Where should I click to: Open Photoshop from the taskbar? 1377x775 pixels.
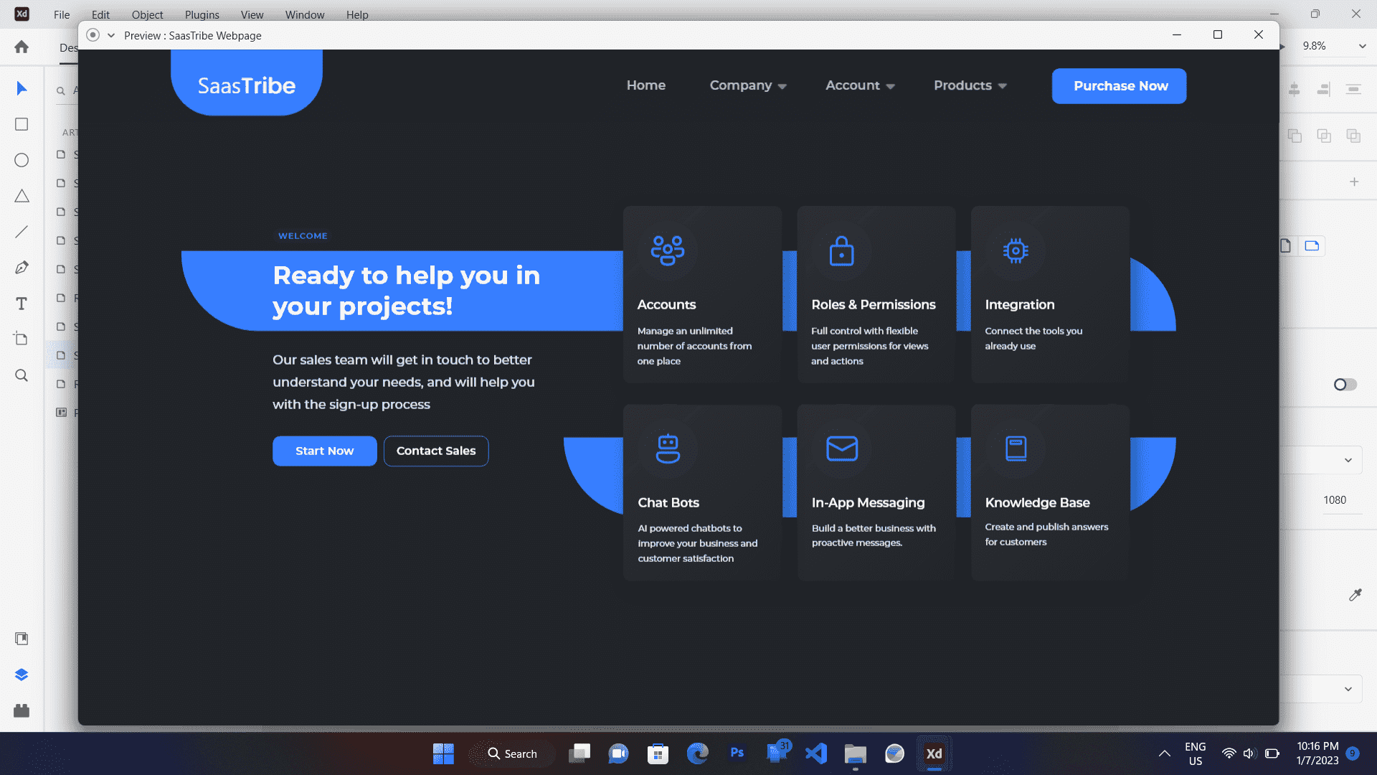737,753
